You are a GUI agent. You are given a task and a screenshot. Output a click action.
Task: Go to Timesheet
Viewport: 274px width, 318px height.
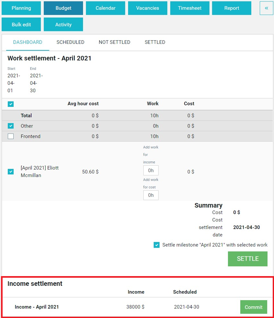click(190, 8)
